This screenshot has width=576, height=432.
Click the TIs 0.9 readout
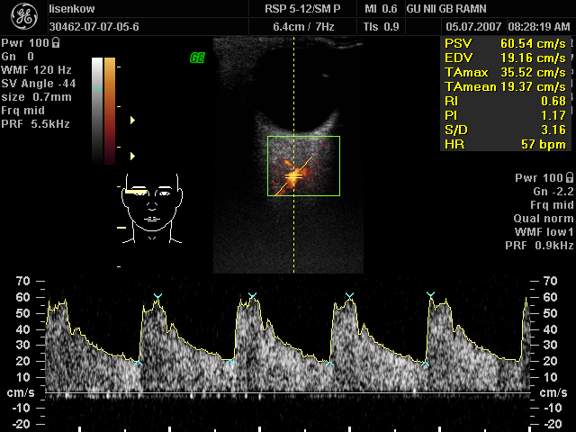click(x=381, y=27)
